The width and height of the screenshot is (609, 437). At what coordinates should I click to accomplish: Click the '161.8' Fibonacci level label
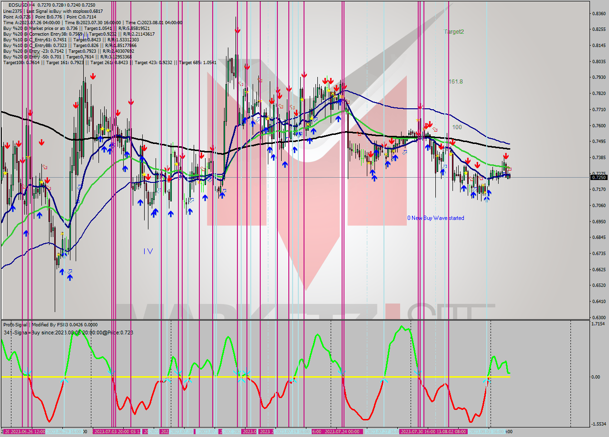point(456,82)
